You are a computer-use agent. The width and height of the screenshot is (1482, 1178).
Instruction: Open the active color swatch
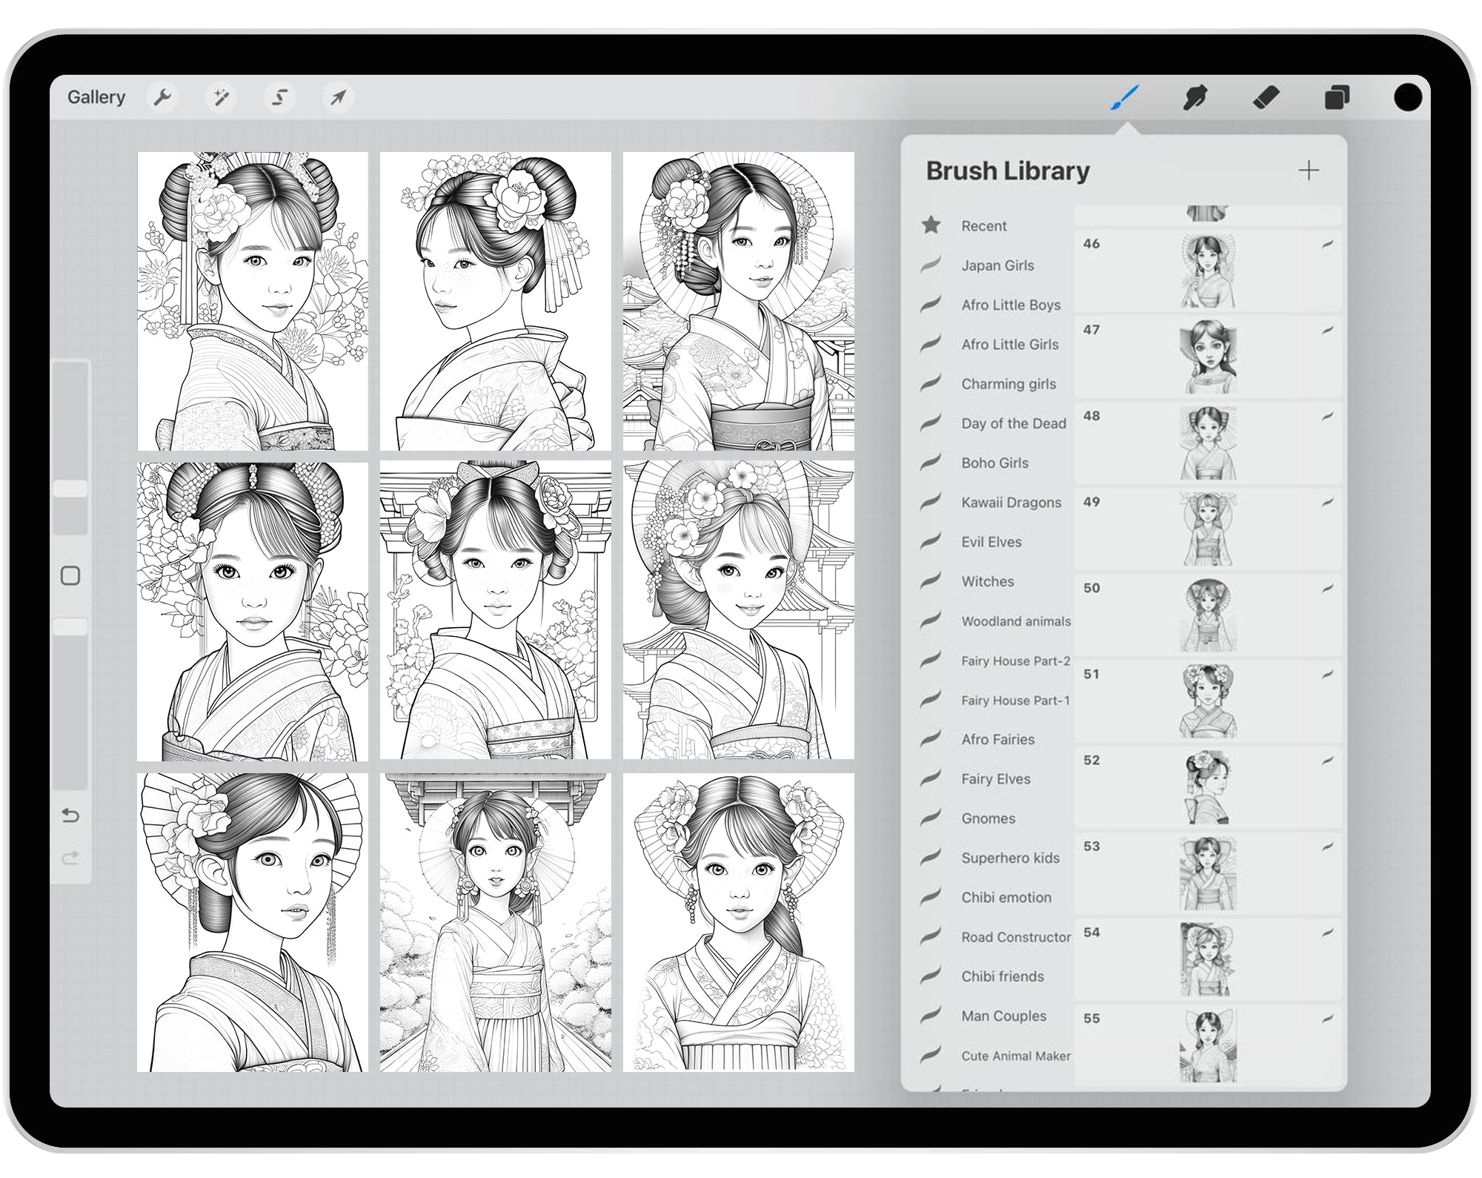(1407, 96)
